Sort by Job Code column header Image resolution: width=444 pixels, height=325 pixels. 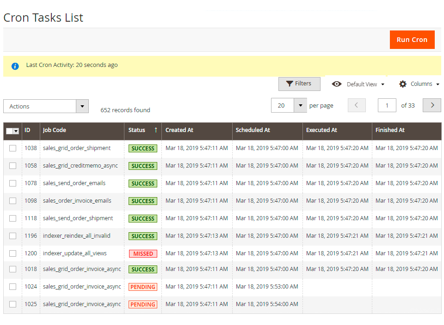[55, 130]
